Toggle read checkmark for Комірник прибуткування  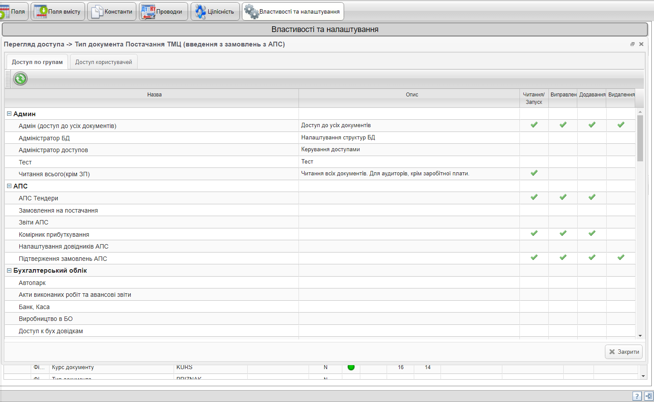coord(534,234)
